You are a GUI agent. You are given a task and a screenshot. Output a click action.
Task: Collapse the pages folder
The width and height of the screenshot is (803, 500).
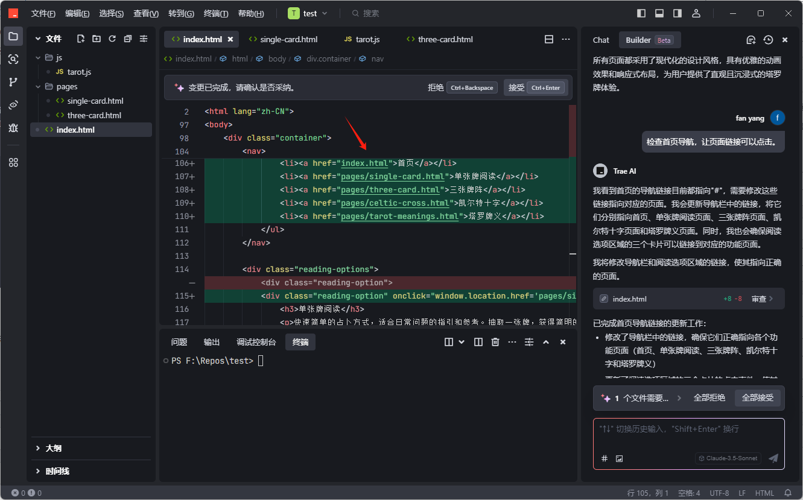click(39, 86)
